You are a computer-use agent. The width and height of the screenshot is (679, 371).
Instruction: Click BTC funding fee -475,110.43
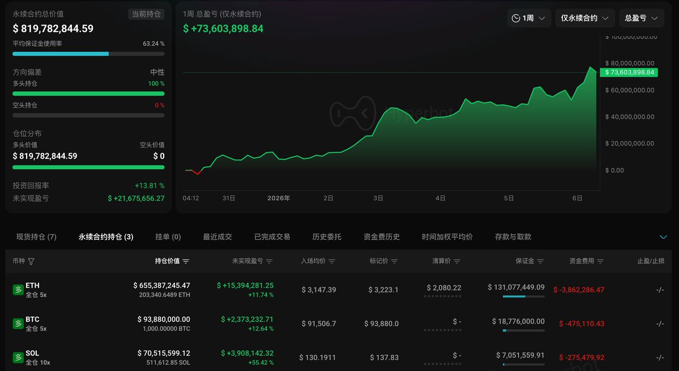pos(582,323)
